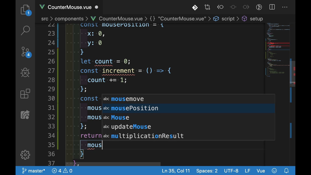
Task: Go to next revision arrow icon
Action: pos(246,7)
